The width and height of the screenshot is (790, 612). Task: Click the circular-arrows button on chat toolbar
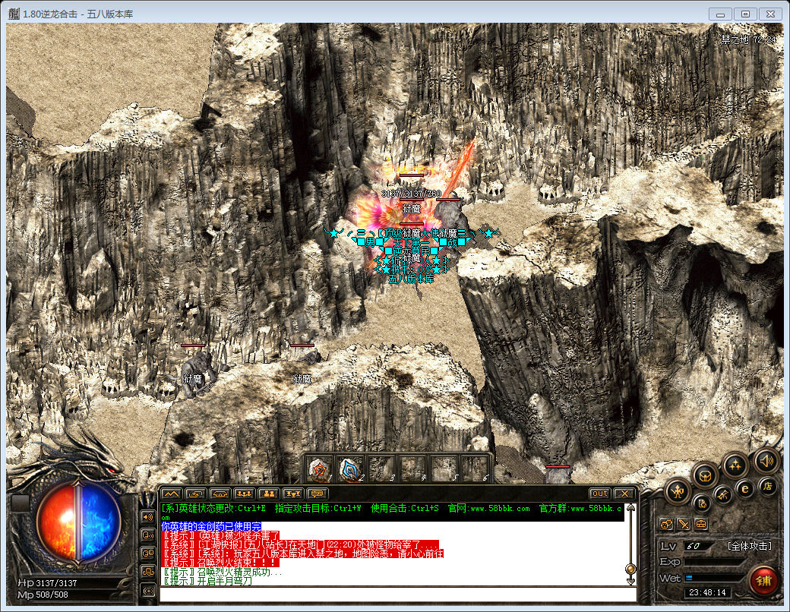pyautogui.click(x=195, y=494)
